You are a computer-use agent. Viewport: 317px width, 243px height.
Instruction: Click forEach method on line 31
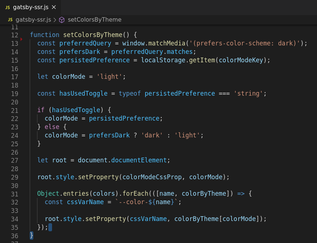click(x=136, y=194)
